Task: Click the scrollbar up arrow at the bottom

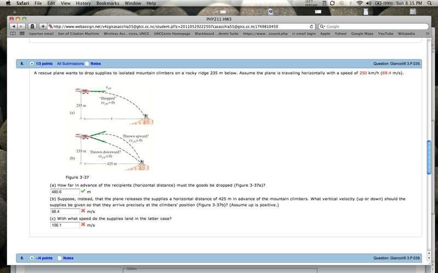Action: click(429, 253)
